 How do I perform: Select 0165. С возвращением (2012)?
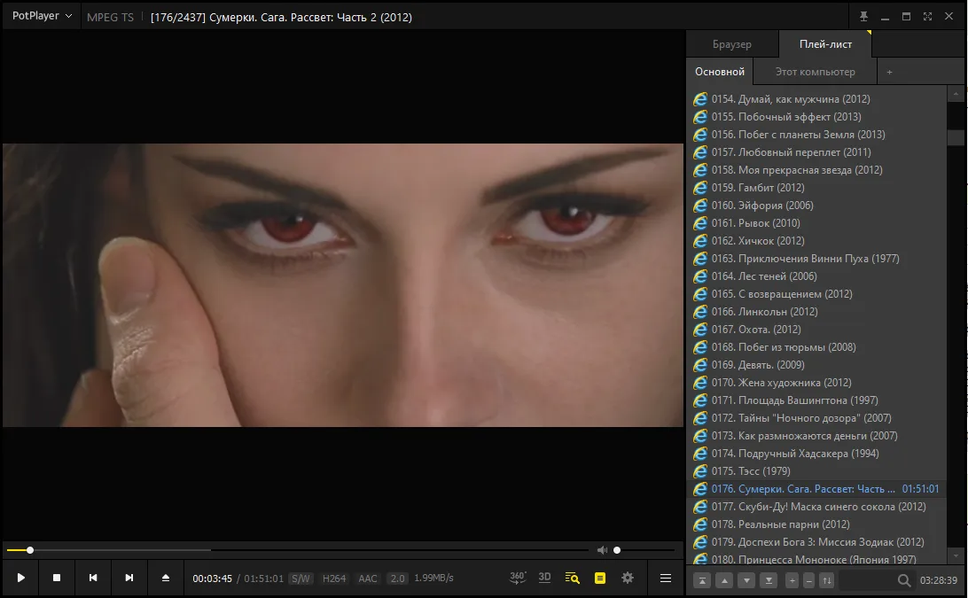816,294
